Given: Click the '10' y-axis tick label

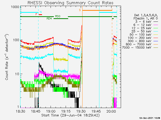Looking at the screenshot, I should click(17, 74).
